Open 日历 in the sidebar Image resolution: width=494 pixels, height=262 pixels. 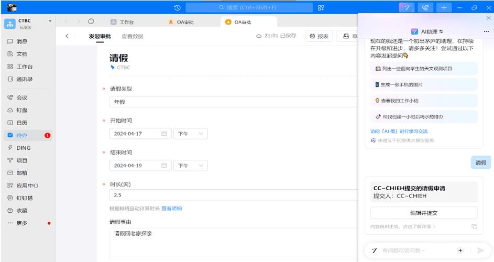pos(28,123)
